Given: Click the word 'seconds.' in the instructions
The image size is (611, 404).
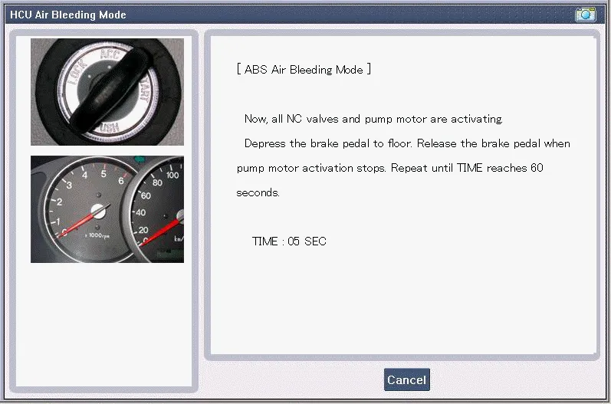Looking at the screenshot, I should click(x=258, y=192).
